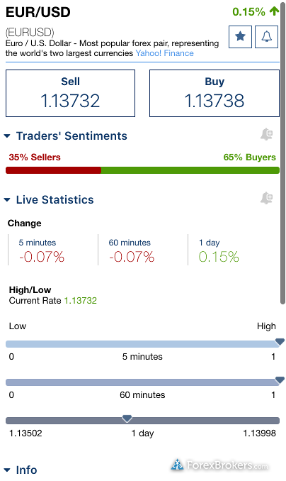The width and height of the screenshot is (286, 481).
Task: Click the vertical scrollbar on the right edge
Action: click(x=282, y=153)
